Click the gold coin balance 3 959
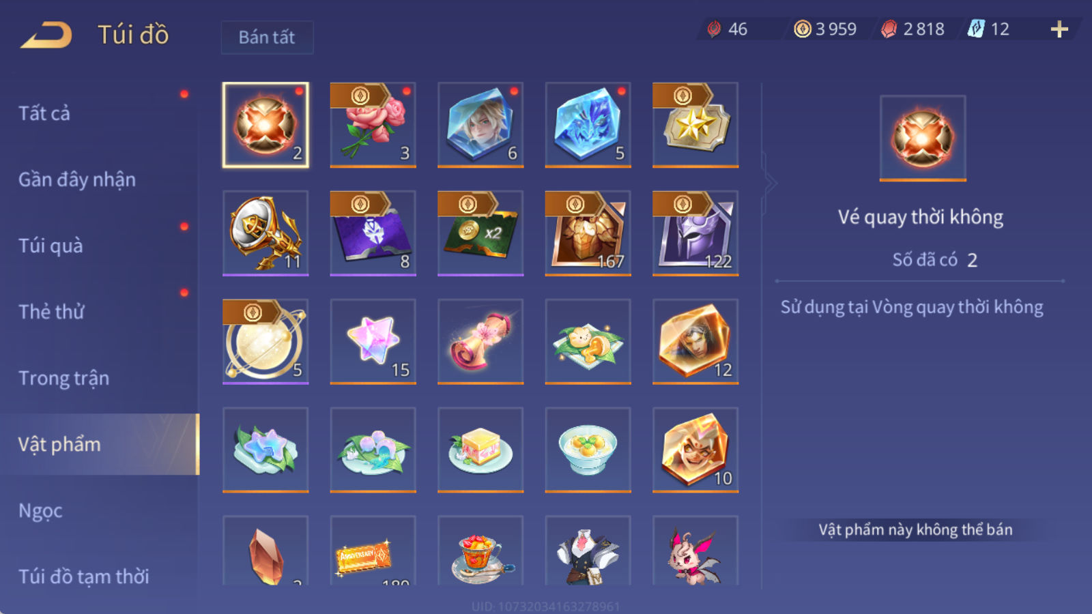The width and height of the screenshot is (1092, 614). 825,29
